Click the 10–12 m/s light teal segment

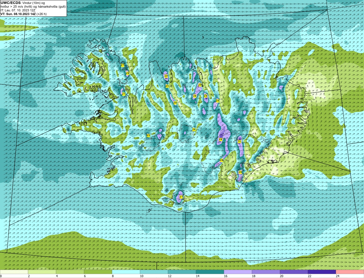point(154,272)
